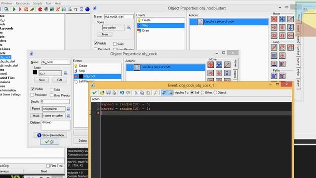Save the code with the floppy disk icon
316x178 pixels.
109,92
